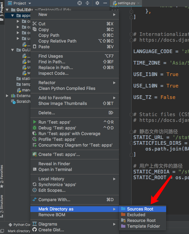
Task: Click the TIME_ZONE line in editor
Action: coord(161,63)
